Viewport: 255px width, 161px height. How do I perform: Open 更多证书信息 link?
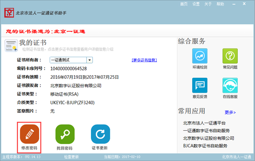click(x=144, y=60)
